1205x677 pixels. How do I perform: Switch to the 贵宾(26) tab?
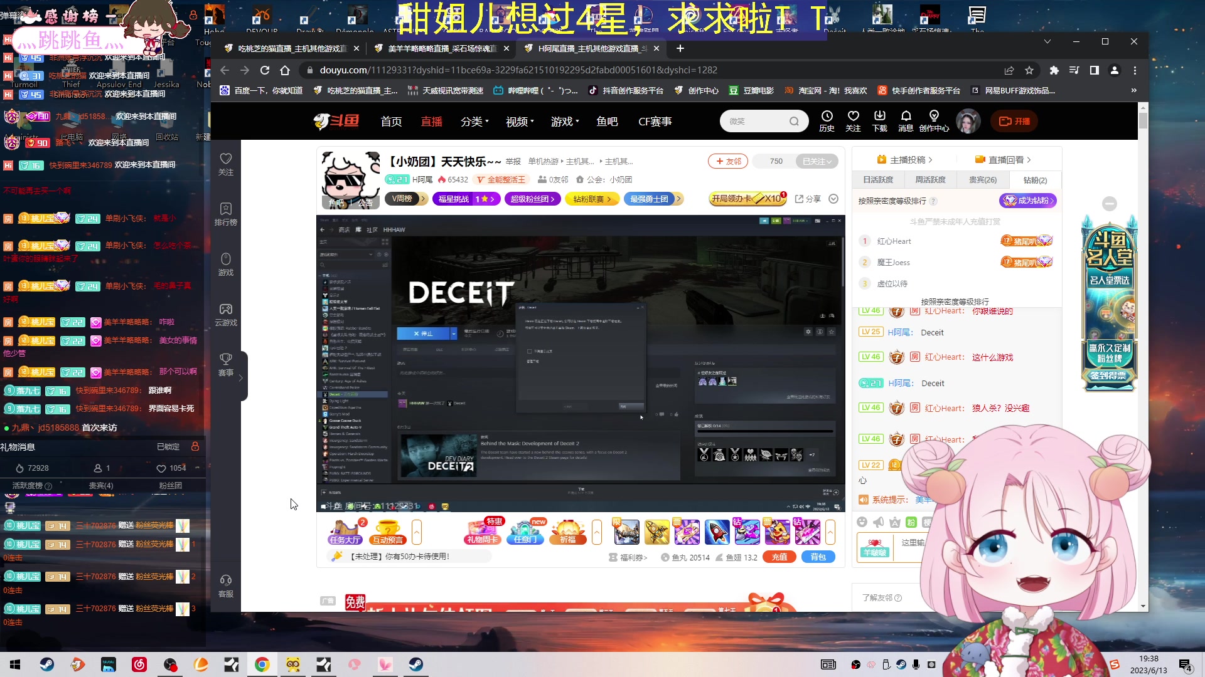click(982, 180)
